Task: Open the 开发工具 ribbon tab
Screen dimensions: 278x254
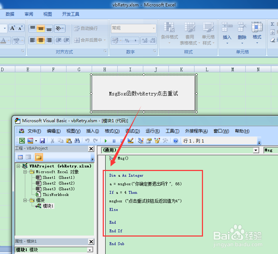Action: click(70, 14)
